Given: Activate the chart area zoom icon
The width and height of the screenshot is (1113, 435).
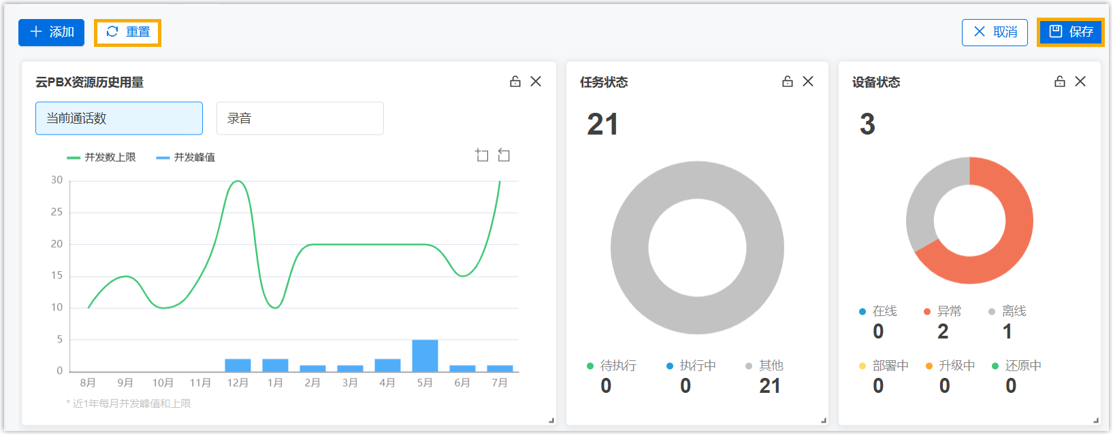Looking at the screenshot, I should pos(482,156).
